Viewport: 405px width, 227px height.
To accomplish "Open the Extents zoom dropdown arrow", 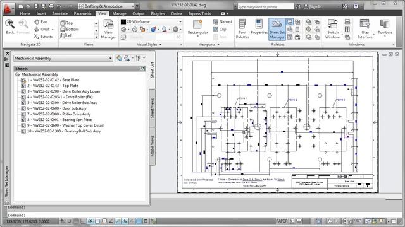I will point(56,37).
